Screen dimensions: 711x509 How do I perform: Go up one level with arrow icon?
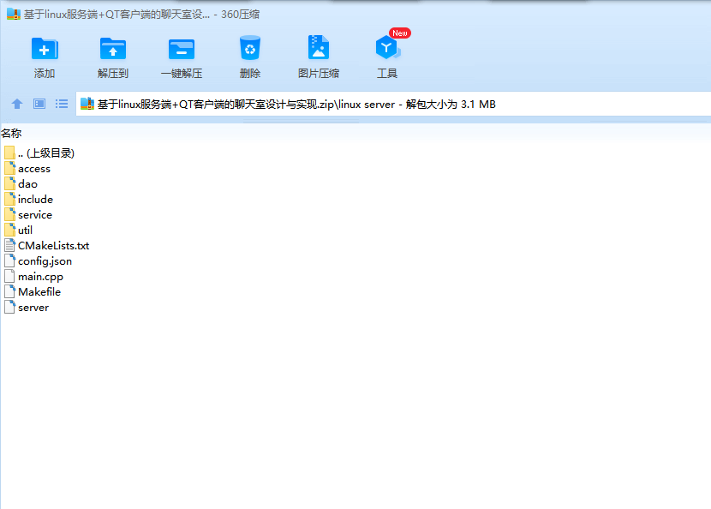[x=17, y=104]
